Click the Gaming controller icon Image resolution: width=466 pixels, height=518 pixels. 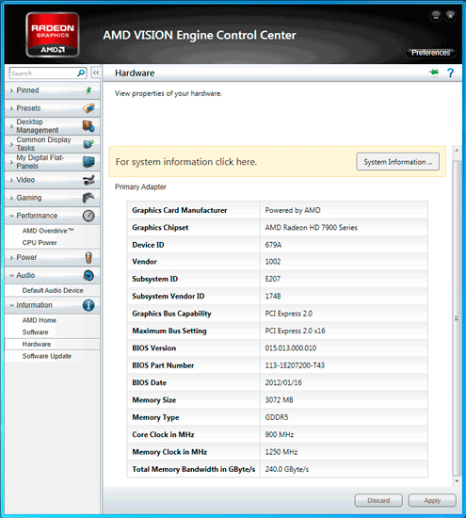pos(88,198)
